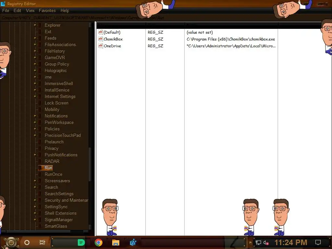Select the RunOnce key

(53, 174)
